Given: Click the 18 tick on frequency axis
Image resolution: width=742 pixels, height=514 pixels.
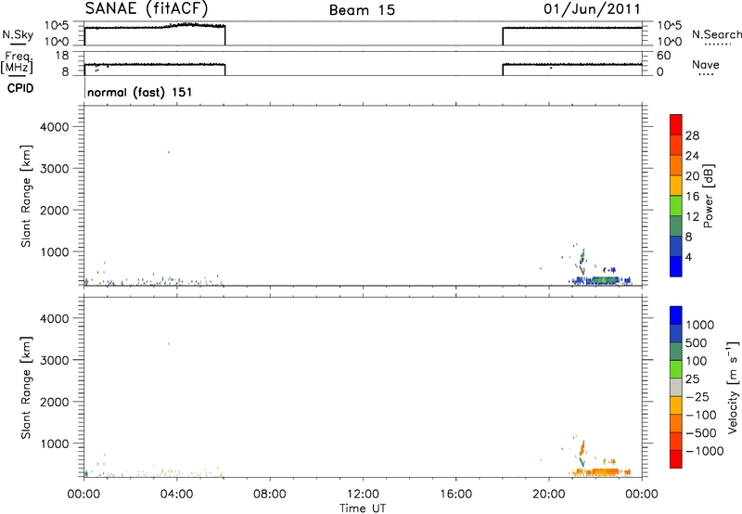Looking at the screenshot, I should point(62,56).
